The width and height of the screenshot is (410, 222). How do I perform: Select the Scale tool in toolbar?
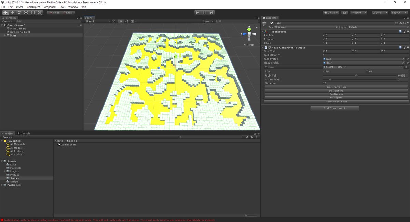pyautogui.click(x=26, y=12)
